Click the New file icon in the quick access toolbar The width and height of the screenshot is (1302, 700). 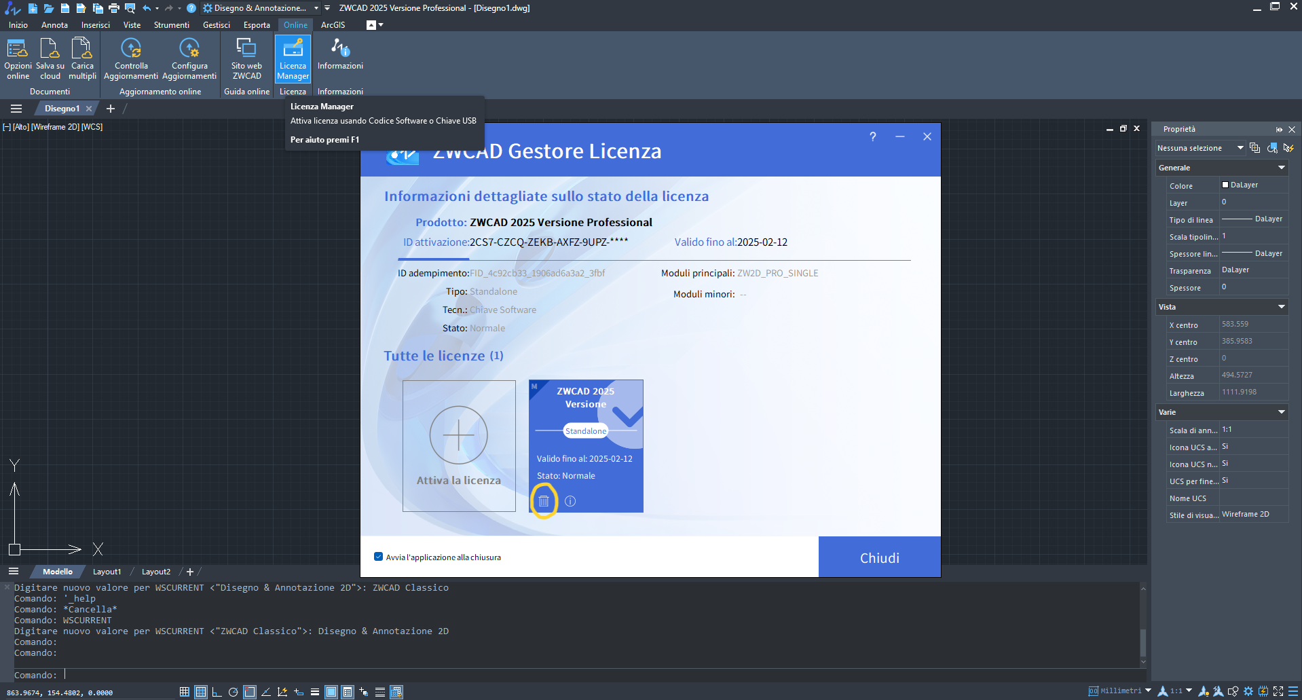point(32,8)
